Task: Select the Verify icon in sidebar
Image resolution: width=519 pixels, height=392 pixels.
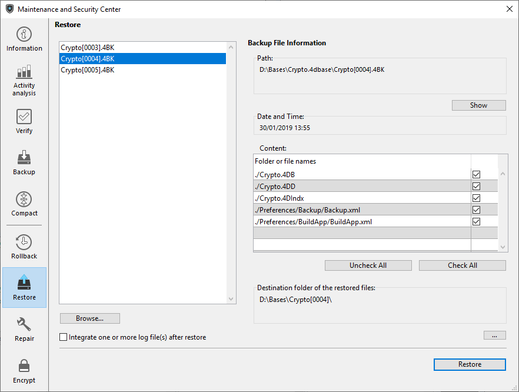Action: [24, 117]
